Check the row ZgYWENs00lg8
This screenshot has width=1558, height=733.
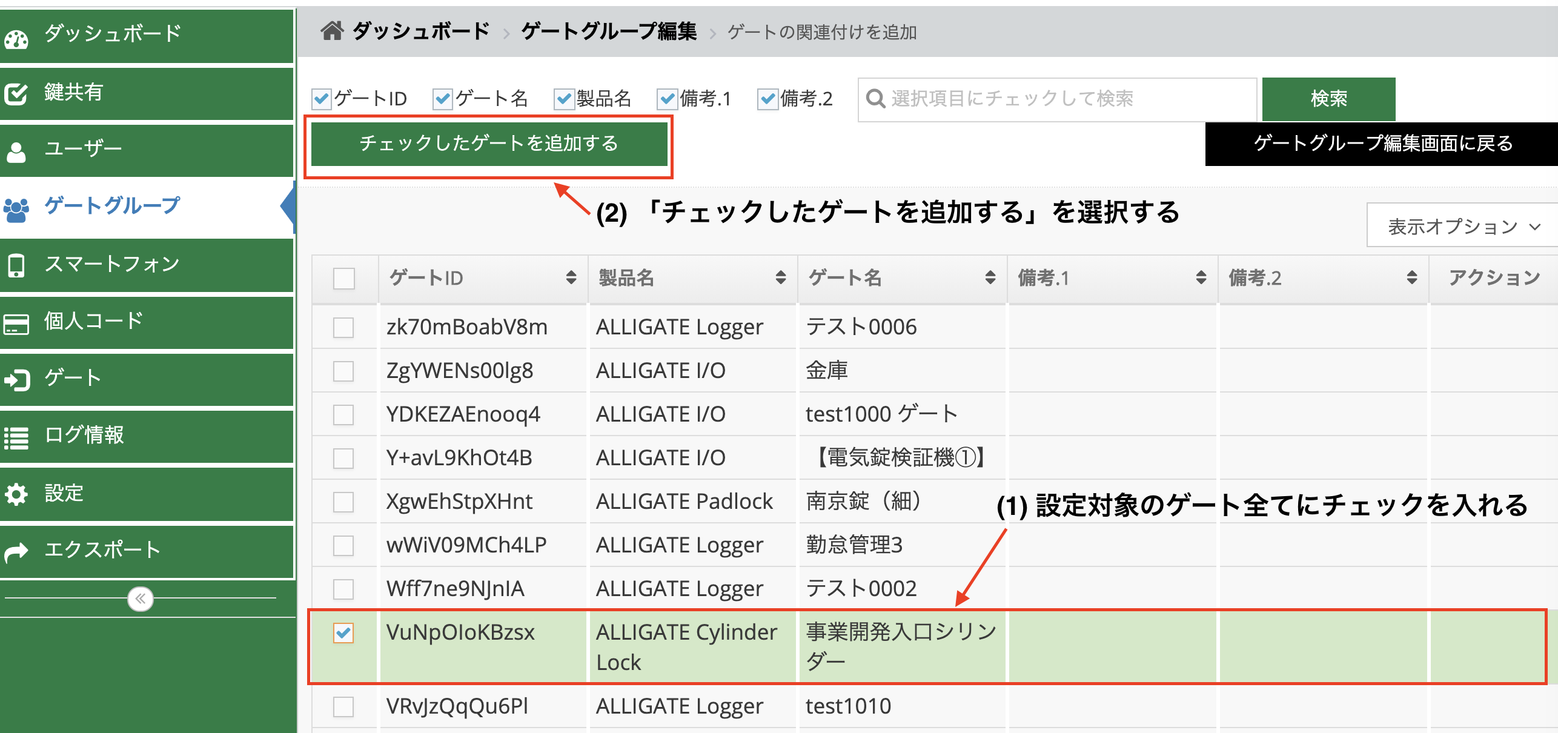[x=343, y=371]
